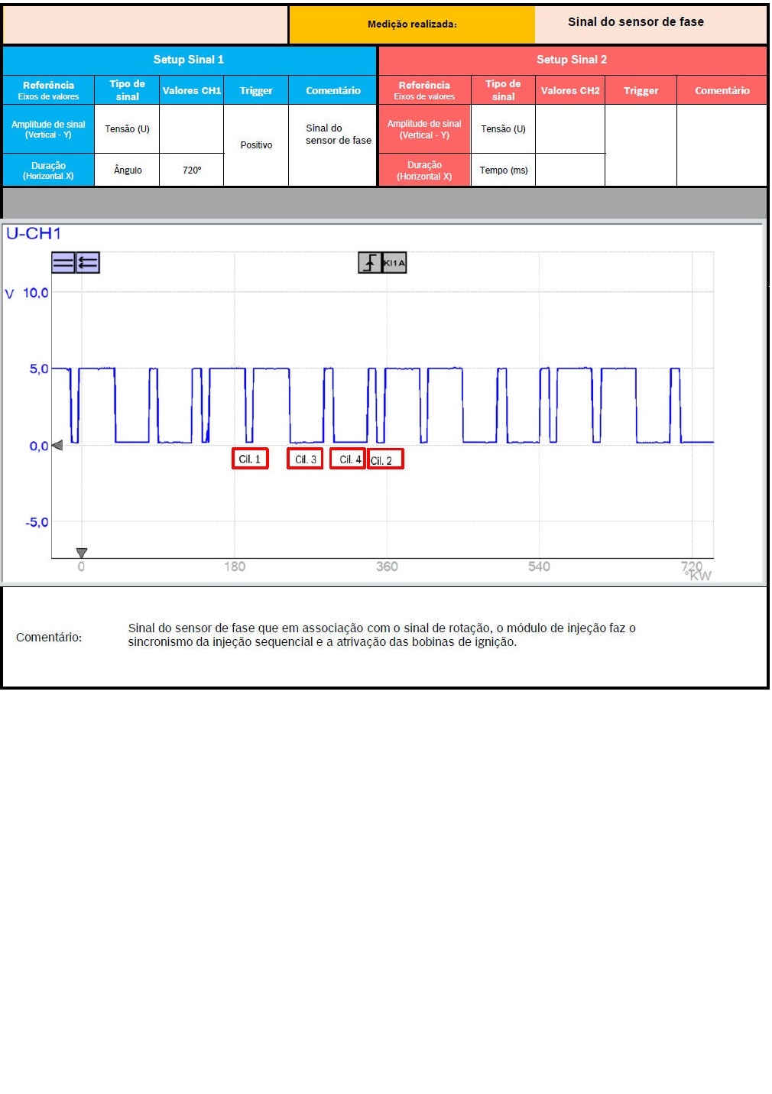Click the Positivo trigger cell
Image resolution: width=772 pixels, height=1094 pixels.
(x=256, y=145)
